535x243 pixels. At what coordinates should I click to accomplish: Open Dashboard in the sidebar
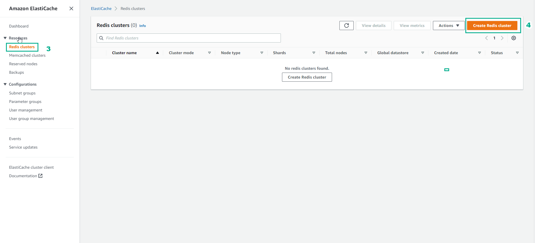click(x=19, y=26)
